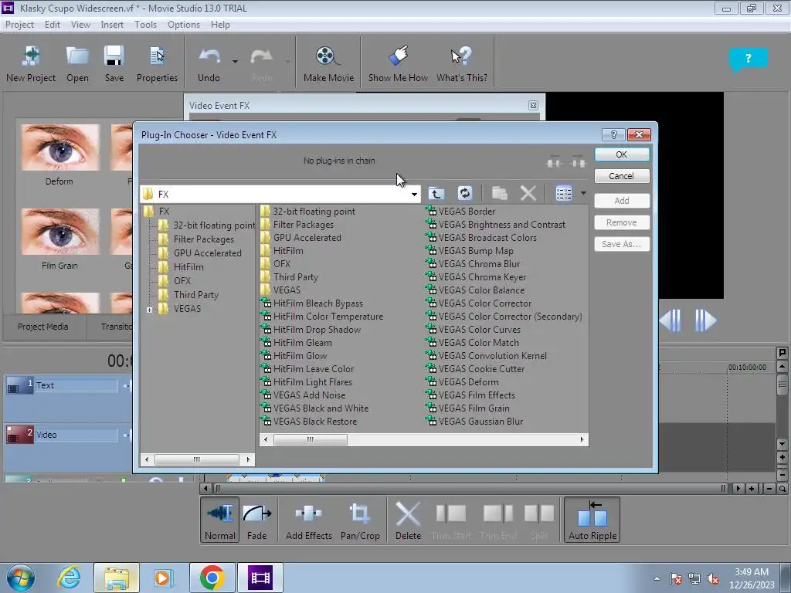Select the VEGAS Gaussian Blur plug-in
Image resolution: width=791 pixels, height=593 pixels.
point(475,422)
